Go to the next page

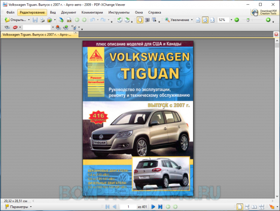[x=153, y=207]
